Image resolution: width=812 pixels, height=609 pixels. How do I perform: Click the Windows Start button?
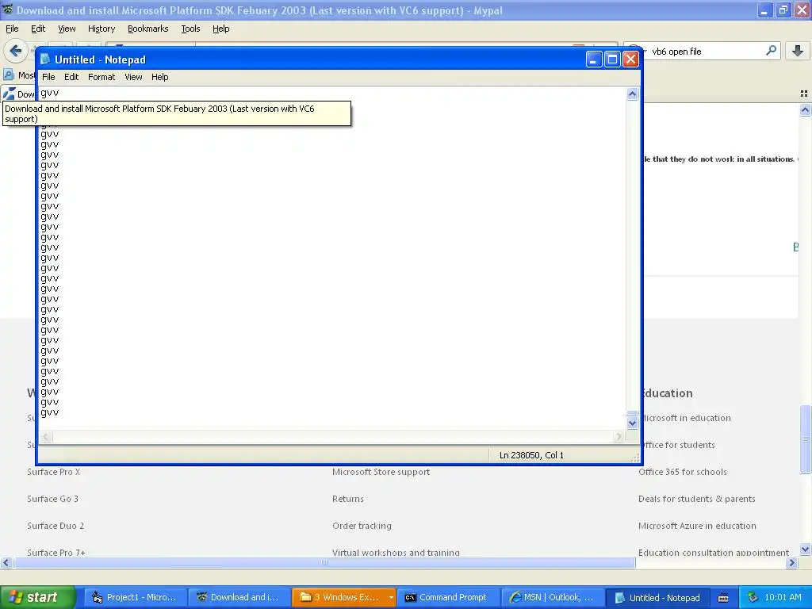click(x=37, y=597)
